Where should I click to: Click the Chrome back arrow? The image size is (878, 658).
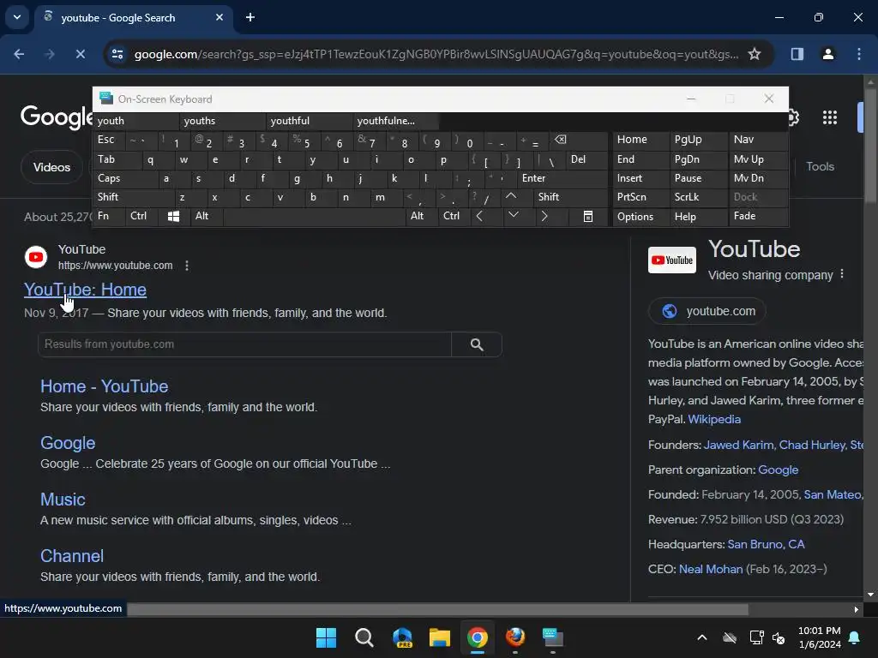coord(19,54)
